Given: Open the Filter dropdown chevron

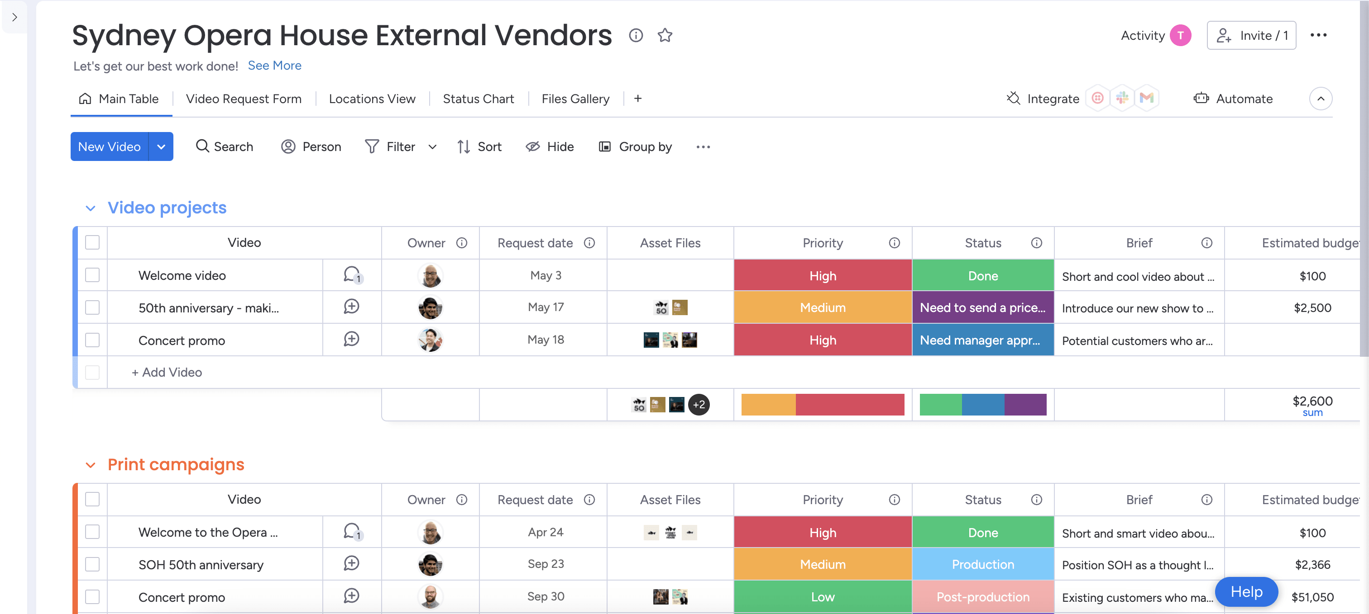Looking at the screenshot, I should (x=433, y=147).
